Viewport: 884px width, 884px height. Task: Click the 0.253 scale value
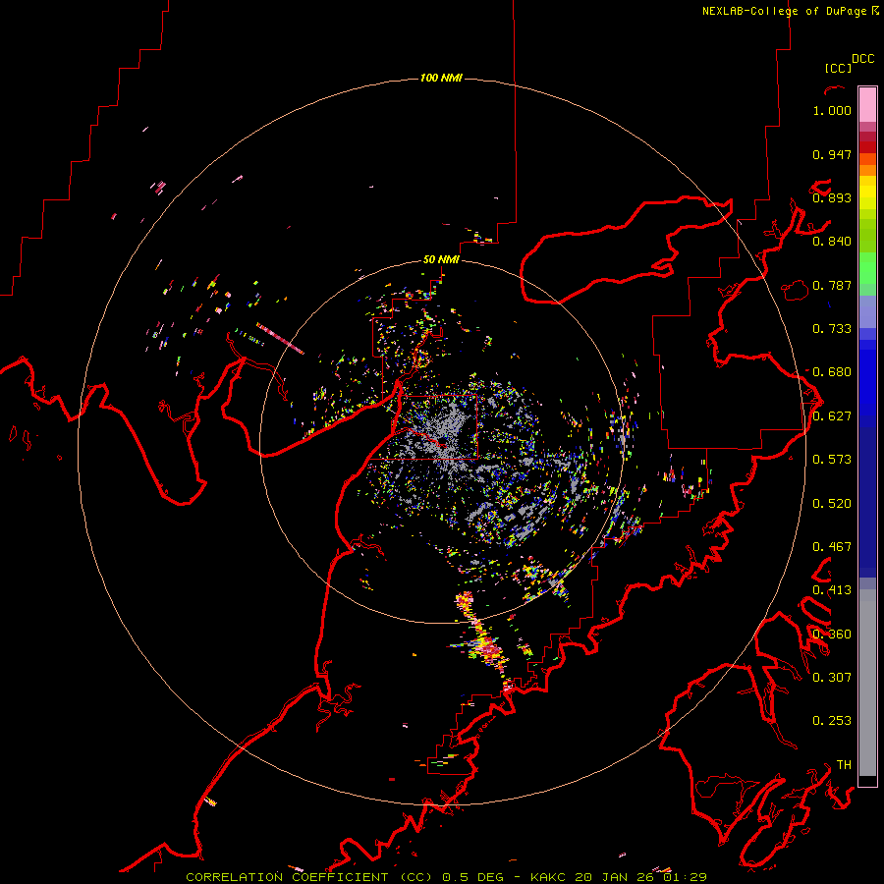pos(832,721)
